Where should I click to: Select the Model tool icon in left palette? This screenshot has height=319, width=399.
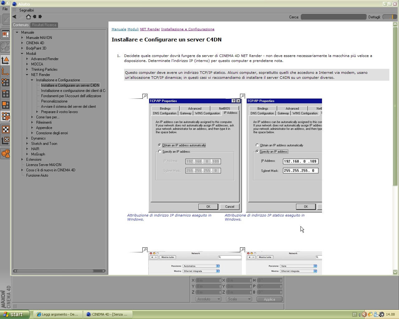(6, 60)
